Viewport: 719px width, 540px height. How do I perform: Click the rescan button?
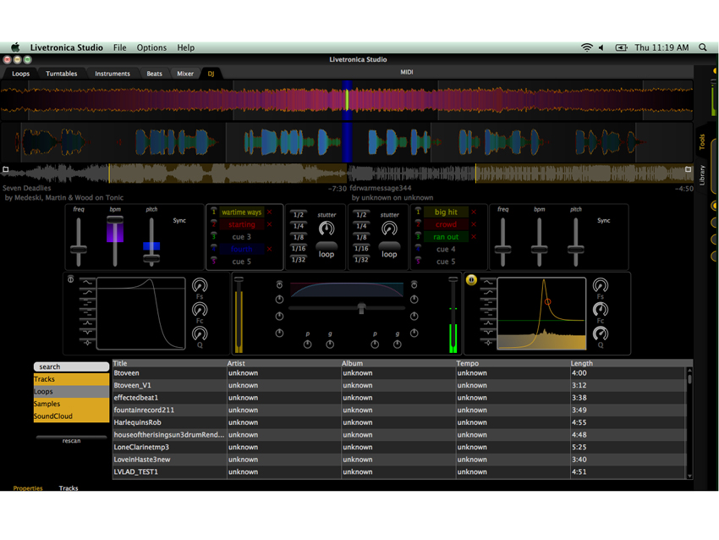[x=72, y=439]
